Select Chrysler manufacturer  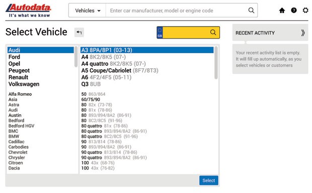pos(17,157)
